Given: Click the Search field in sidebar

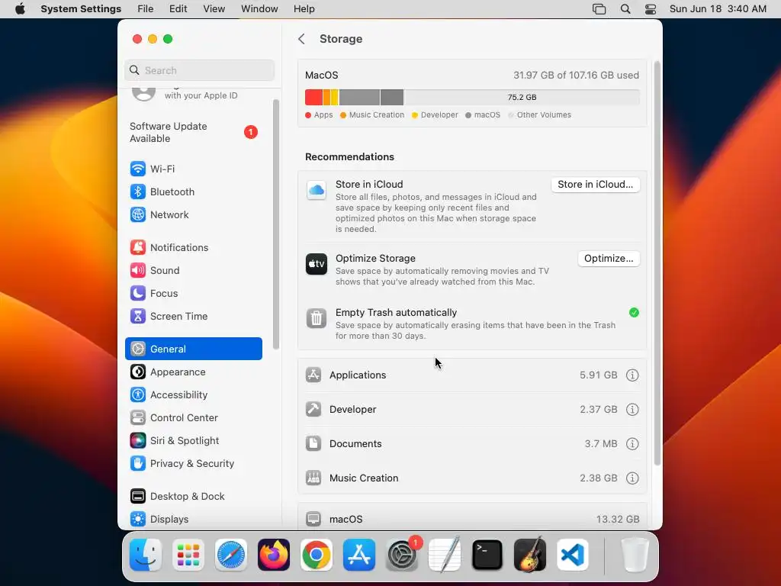Looking at the screenshot, I should [199, 70].
